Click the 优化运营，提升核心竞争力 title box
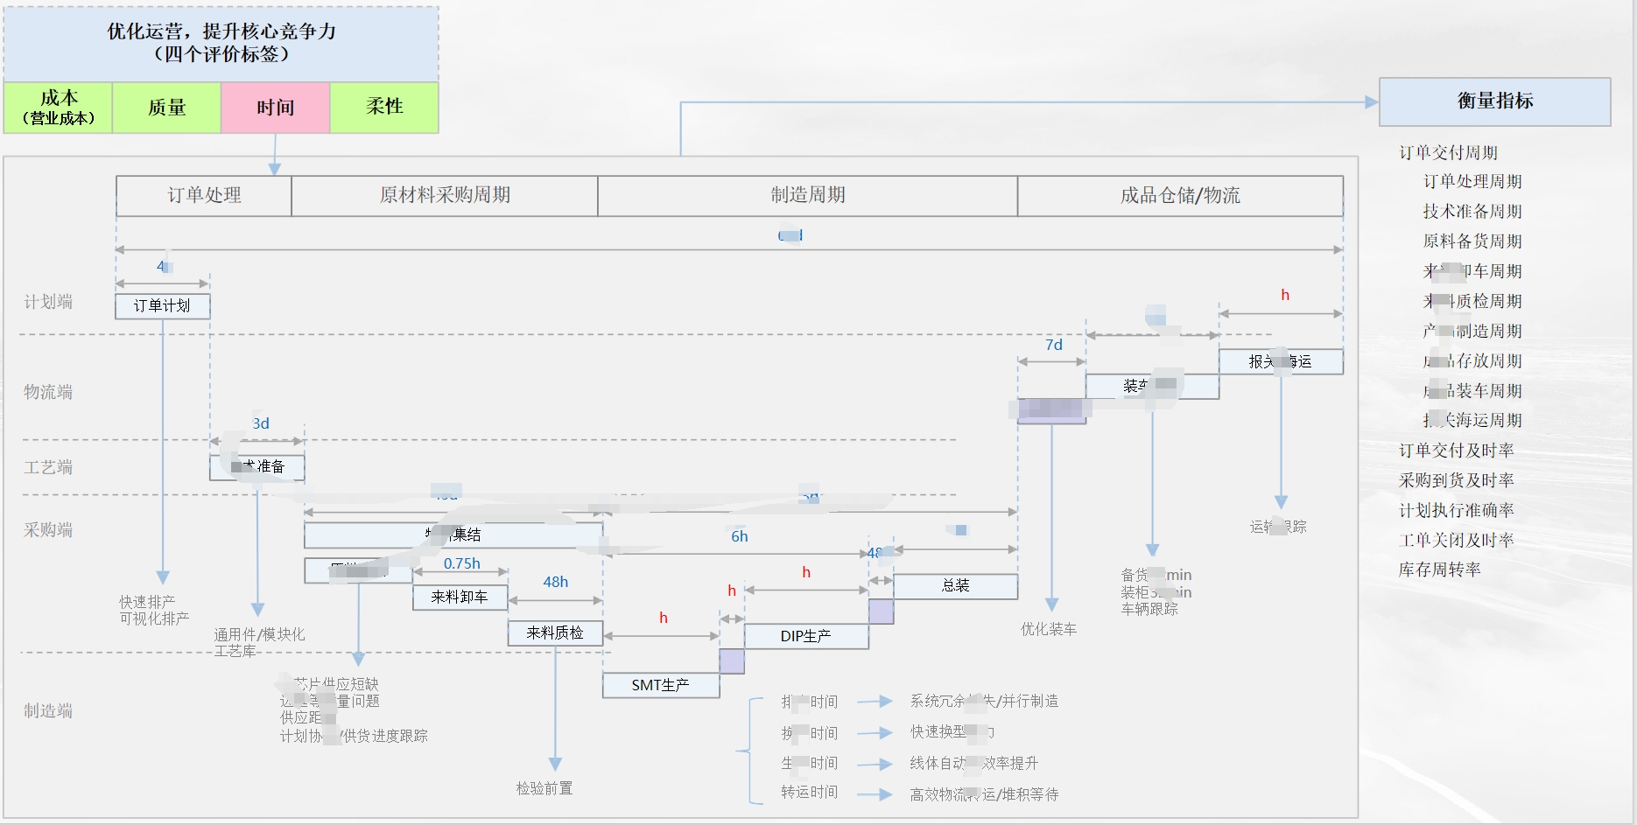This screenshot has width=1637, height=825. [221, 44]
